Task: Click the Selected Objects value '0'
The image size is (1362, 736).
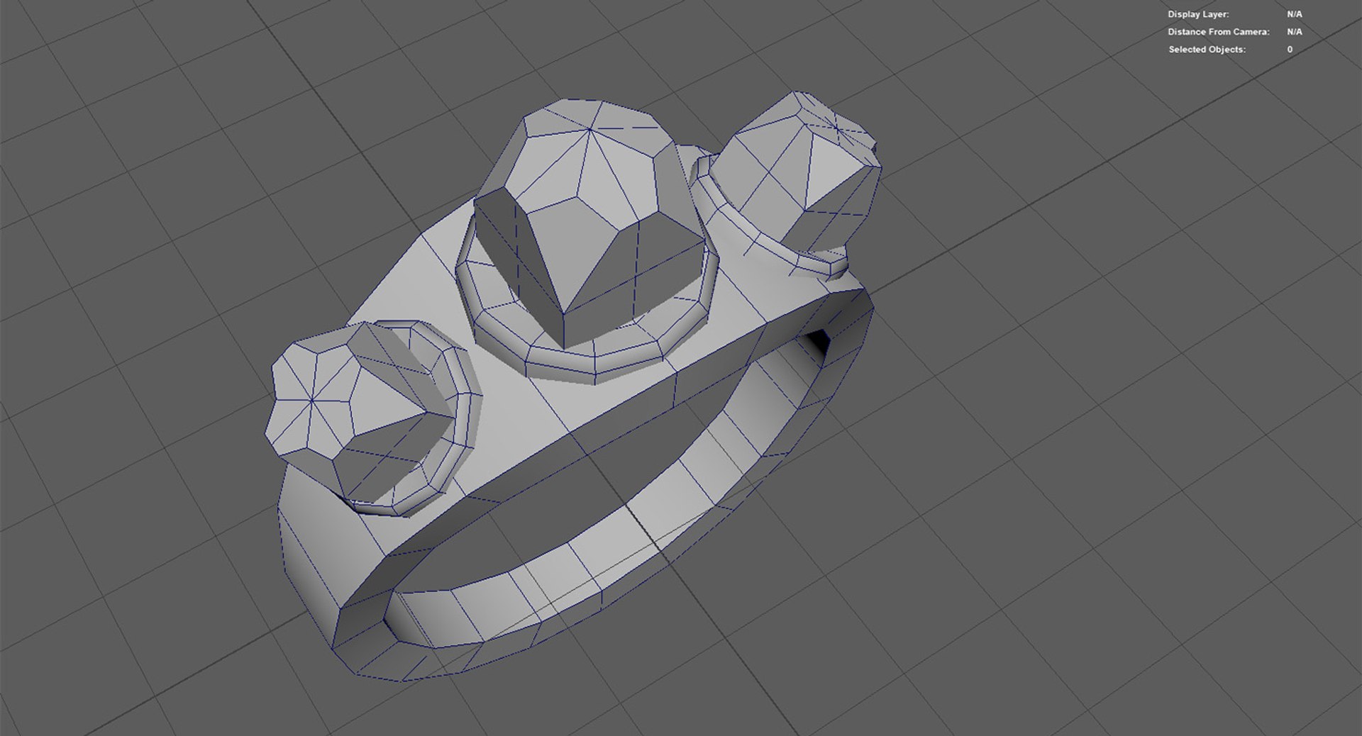Action: coord(1290,50)
